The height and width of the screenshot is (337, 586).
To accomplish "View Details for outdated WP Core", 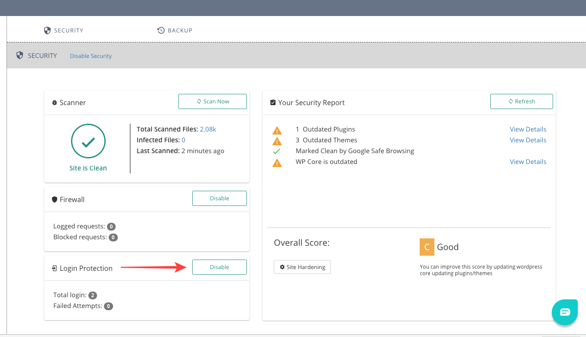I will (528, 162).
